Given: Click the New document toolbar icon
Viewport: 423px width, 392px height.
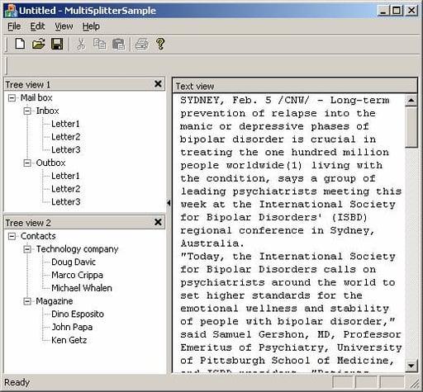Looking at the screenshot, I should (x=20, y=44).
